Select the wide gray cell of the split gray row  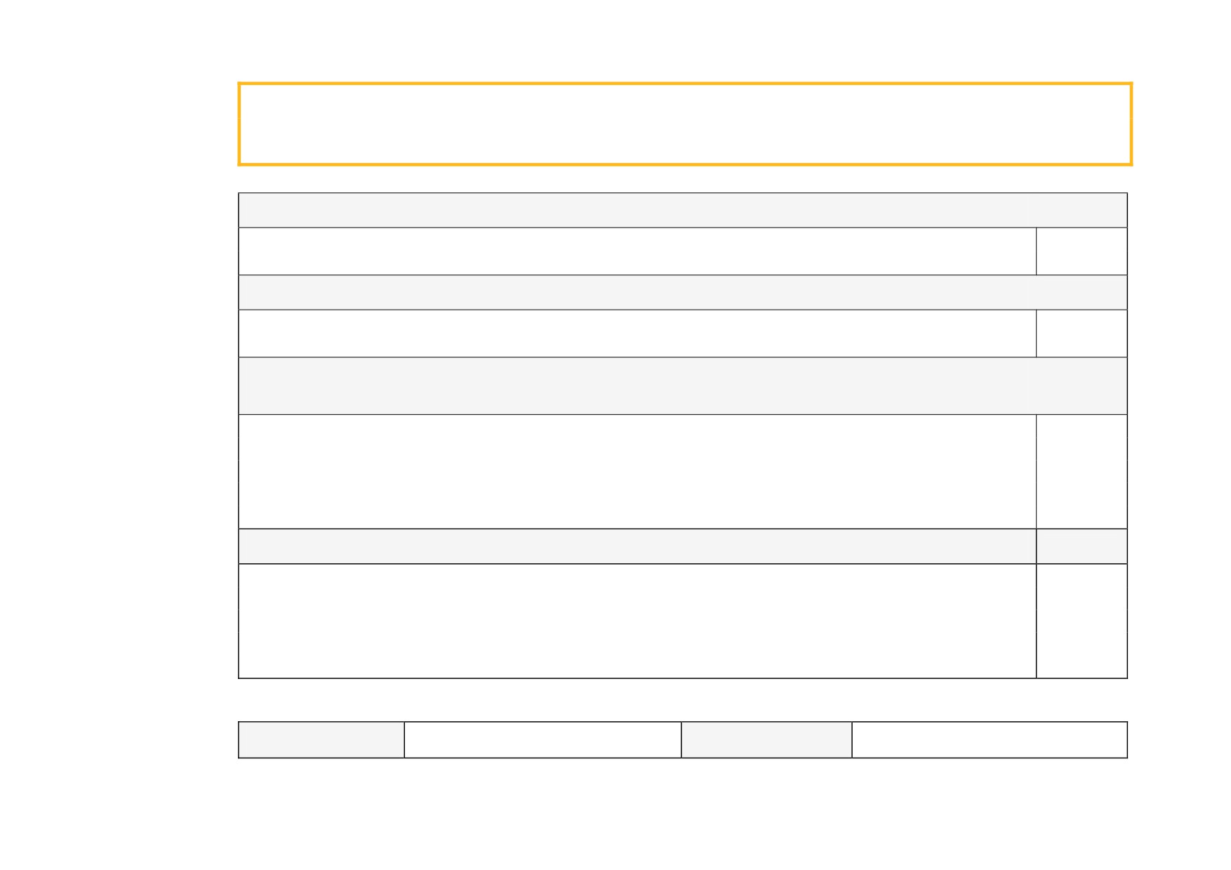click(637, 546)
